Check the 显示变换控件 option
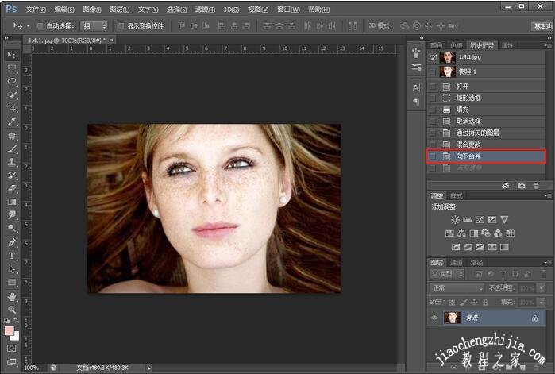This screenshot has height=374, width=555. (x=121, y=25)
